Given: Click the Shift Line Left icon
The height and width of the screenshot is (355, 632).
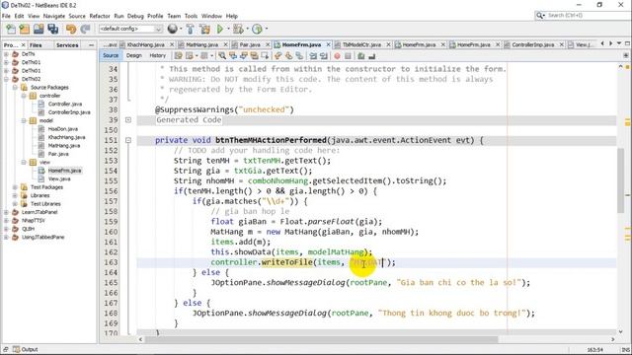Looking at the screenshot, I should (313, 56).
